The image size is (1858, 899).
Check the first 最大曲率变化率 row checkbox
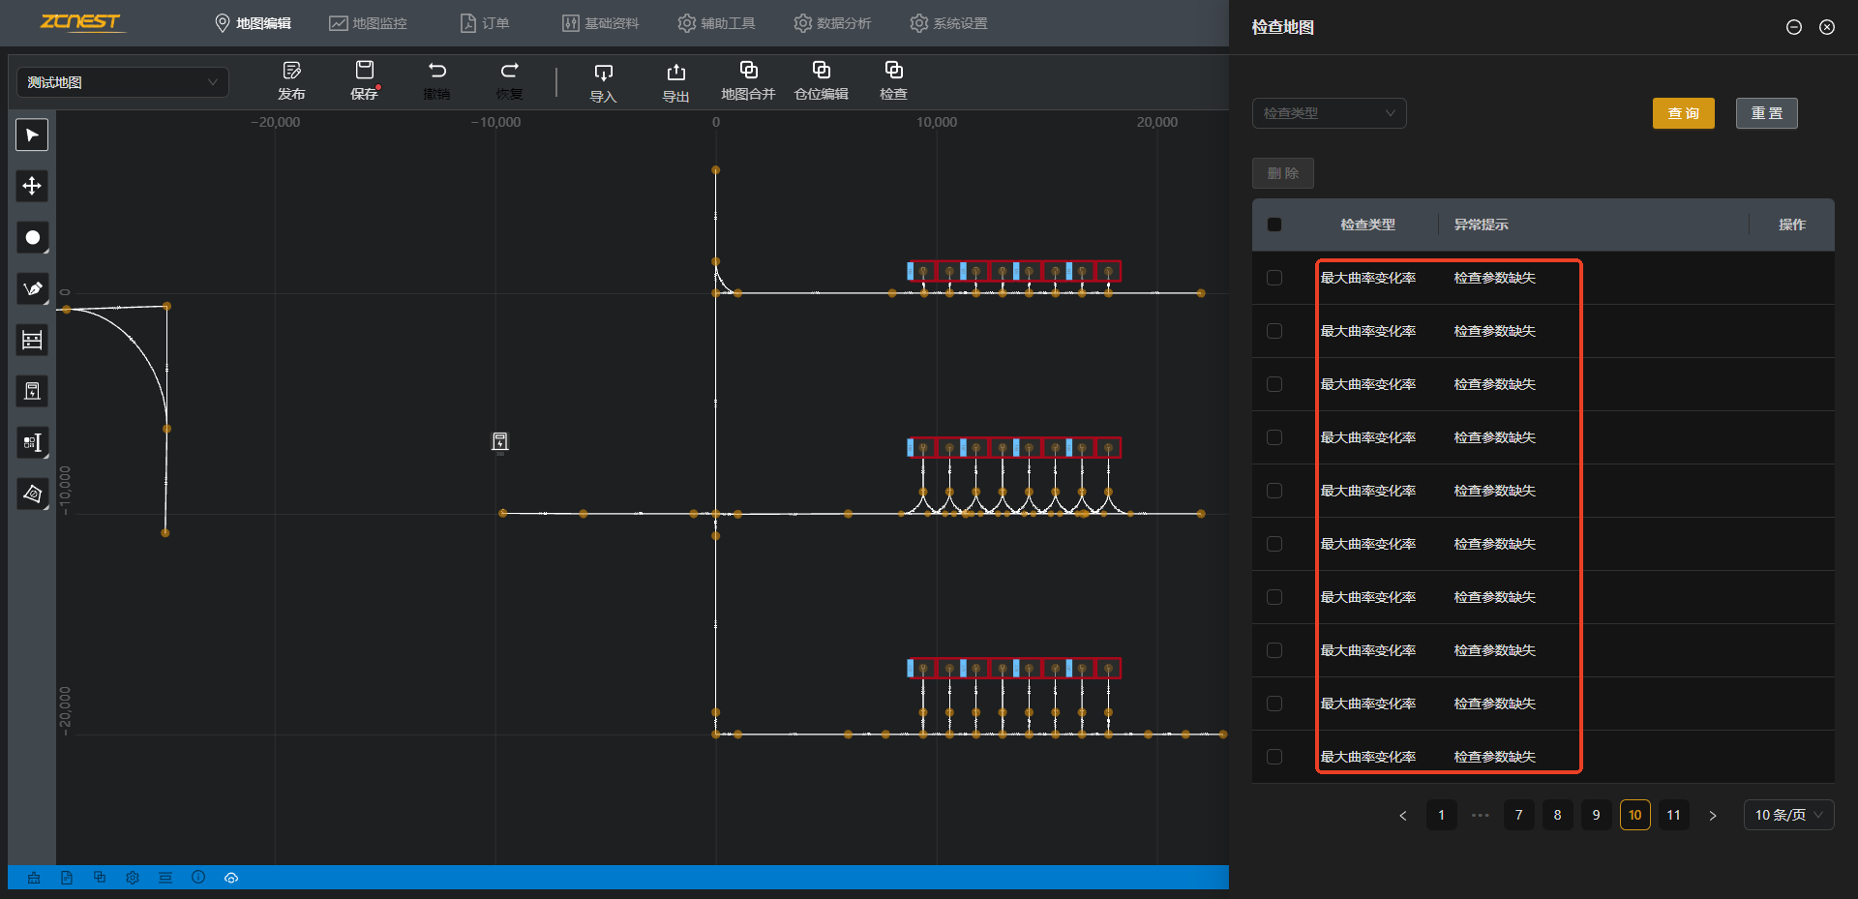click(x=1274, y=278)
